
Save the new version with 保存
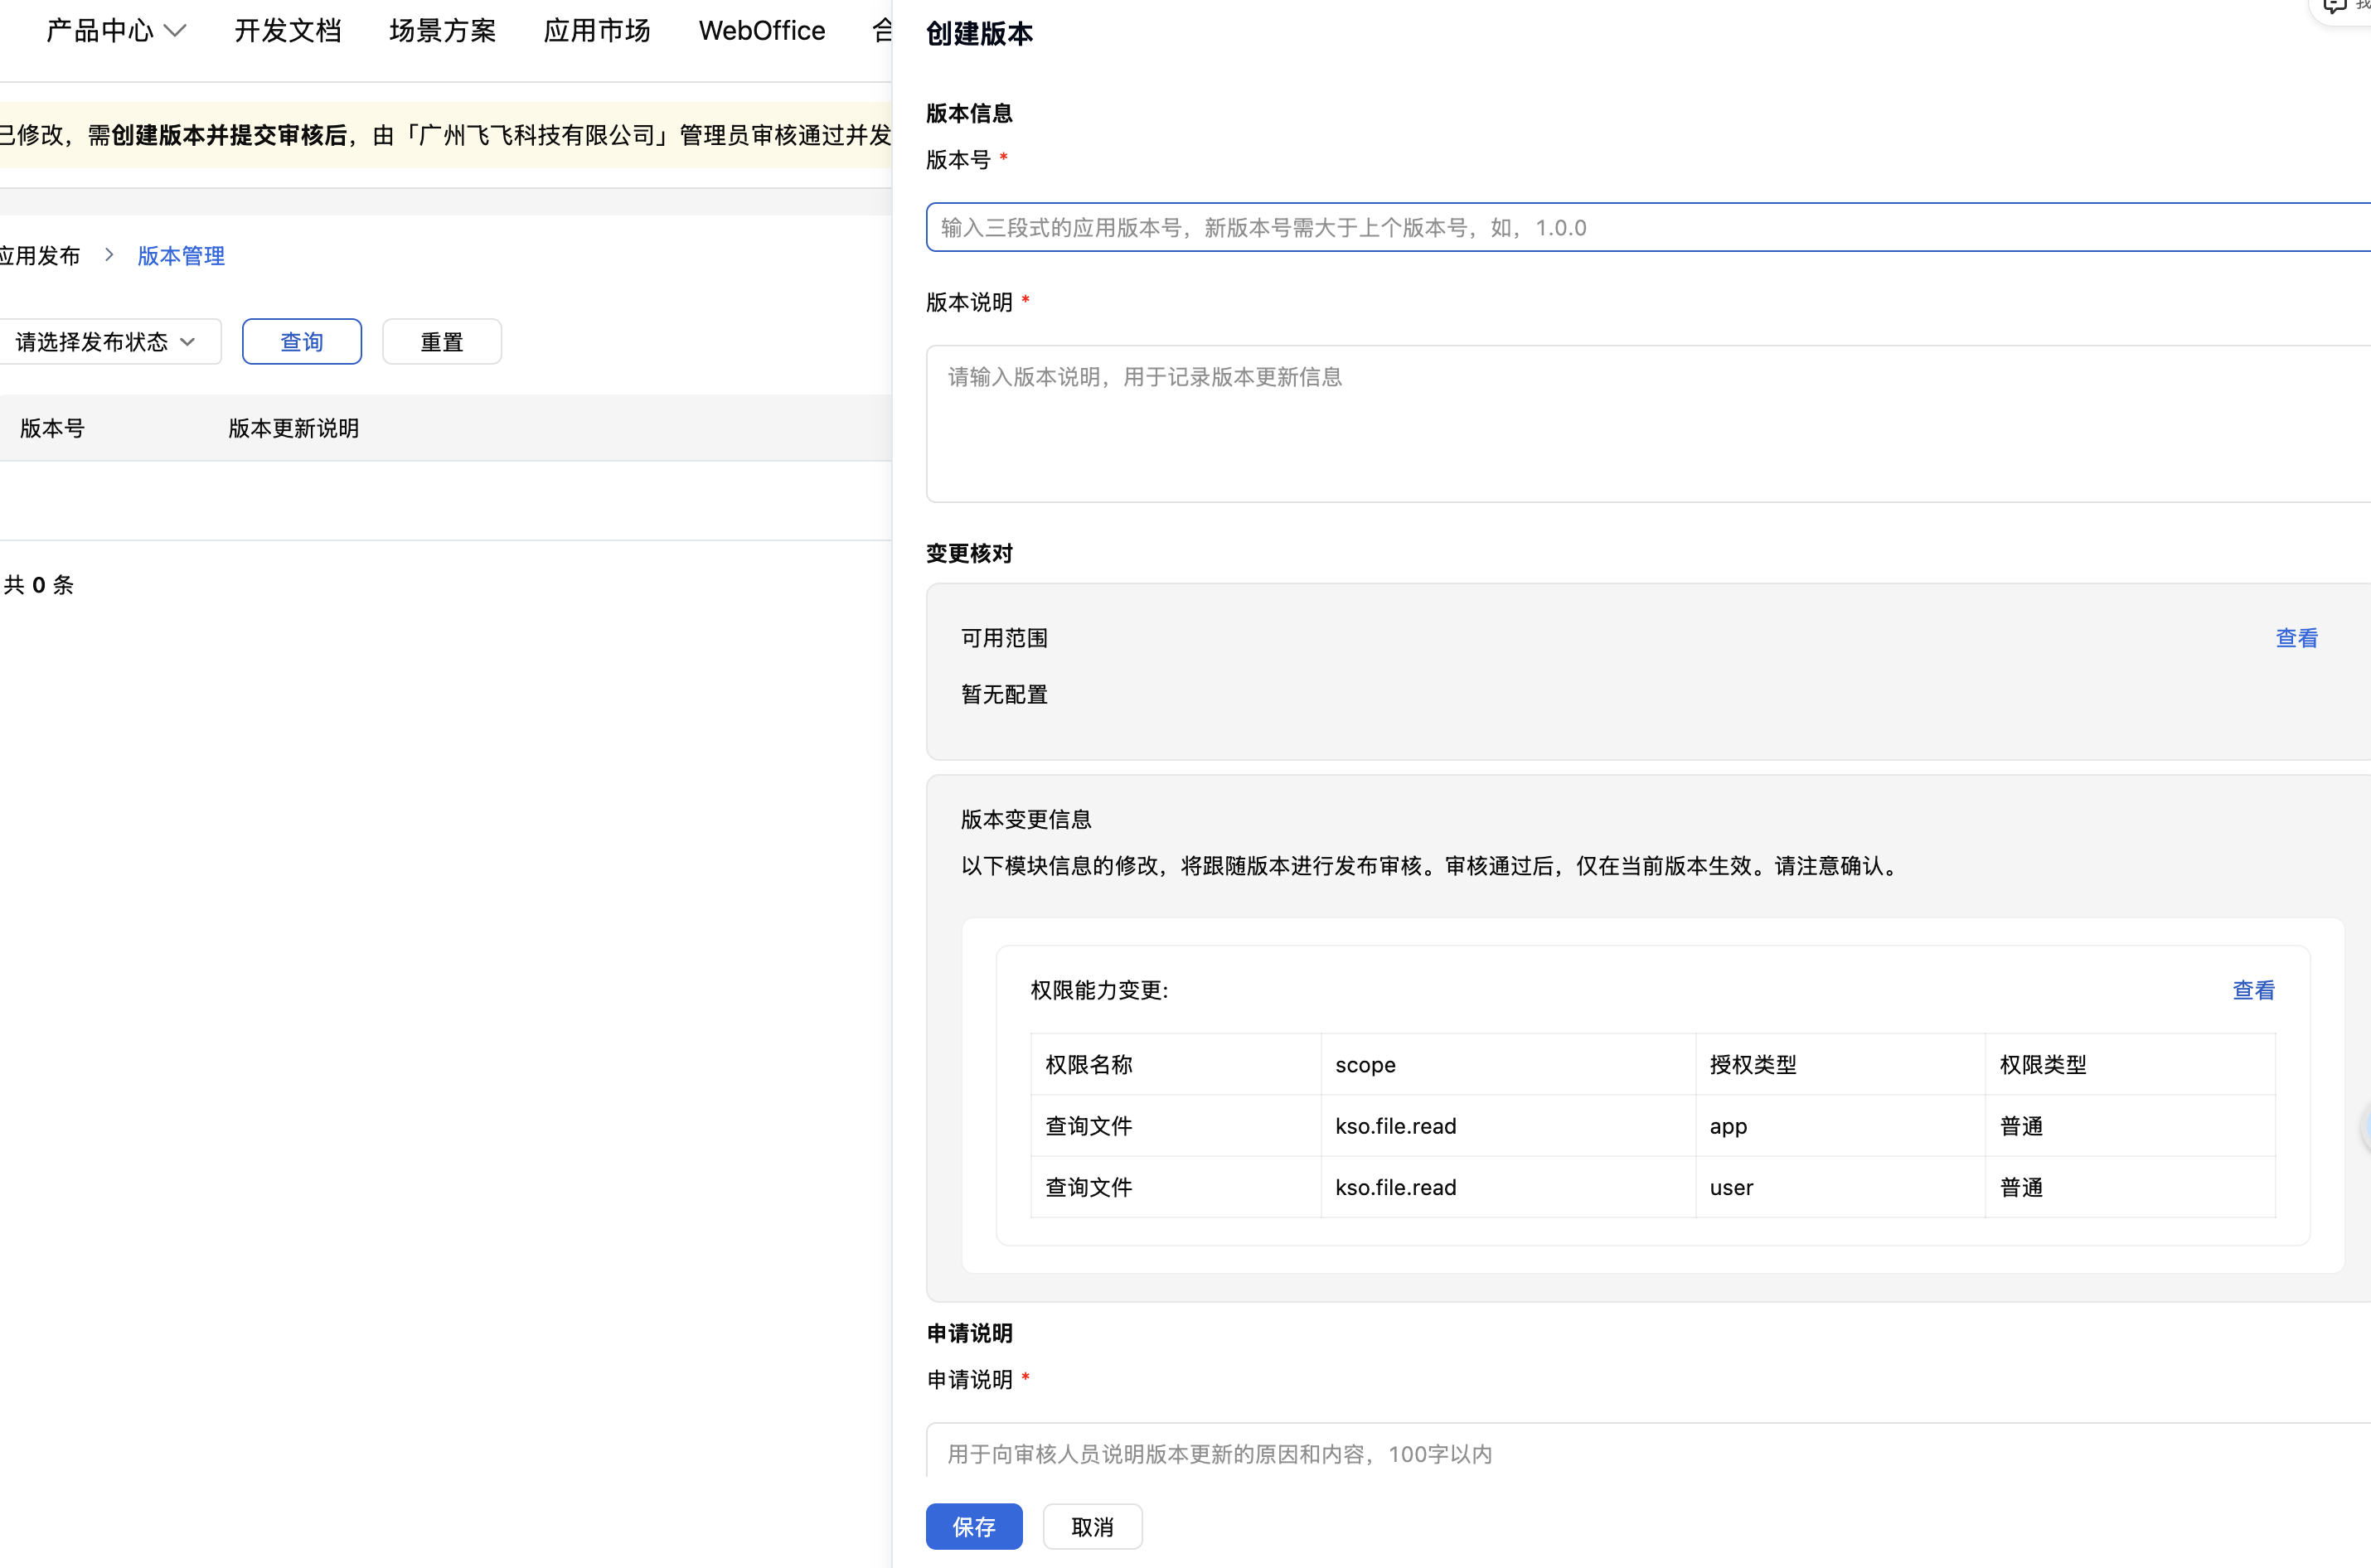point(973,1526)
